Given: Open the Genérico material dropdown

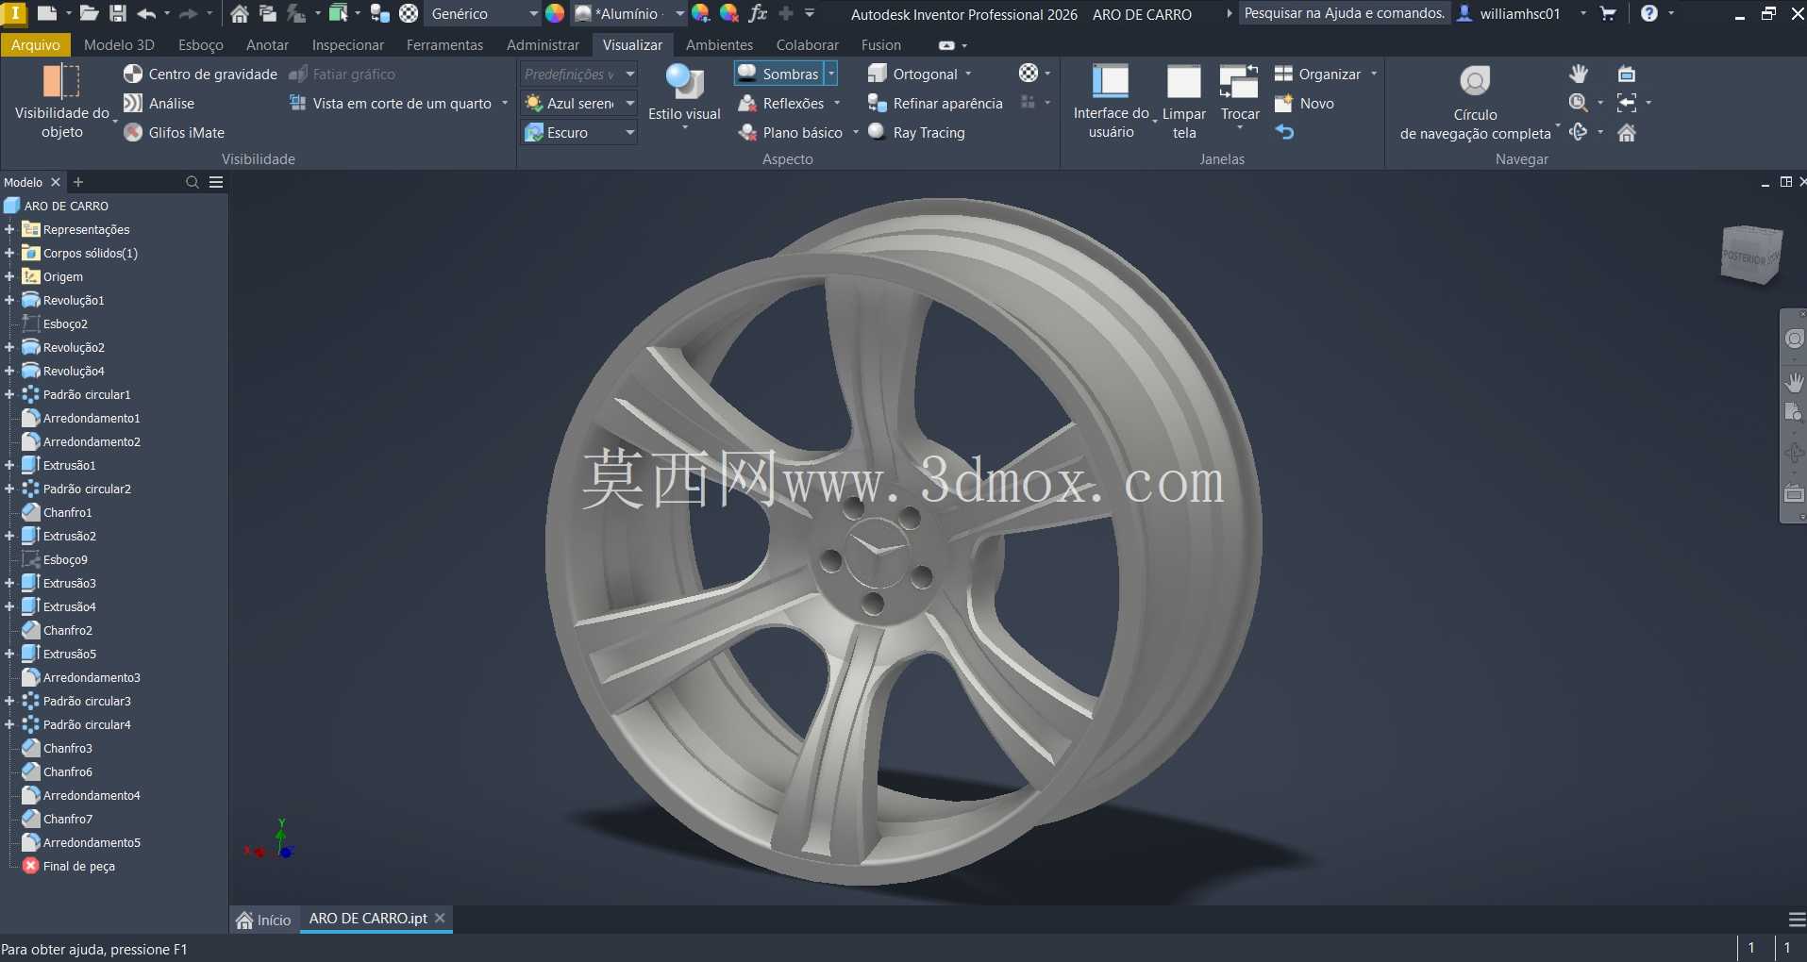Looking at the screenshot, I should 534,13.
